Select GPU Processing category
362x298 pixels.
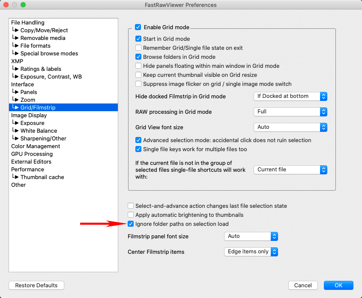point(32,154)
